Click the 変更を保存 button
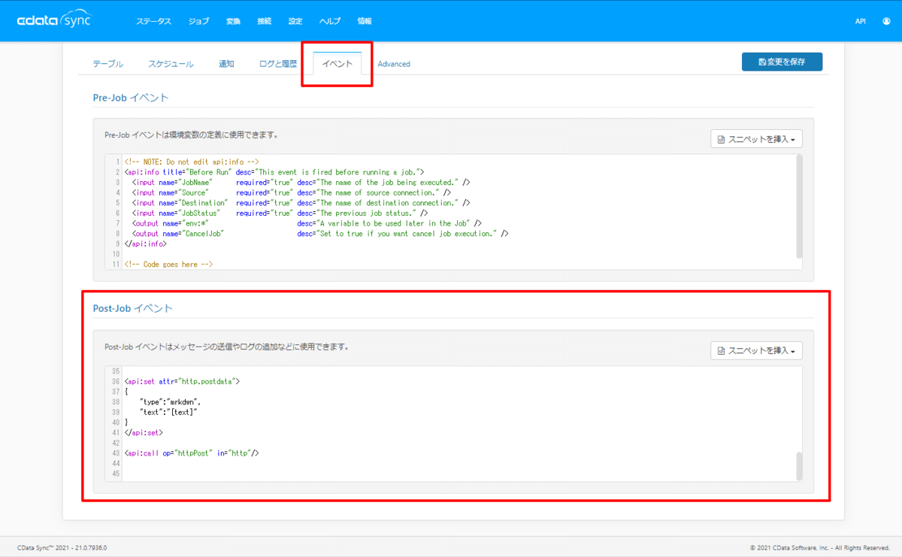902x557 pixels. (782, 62)
